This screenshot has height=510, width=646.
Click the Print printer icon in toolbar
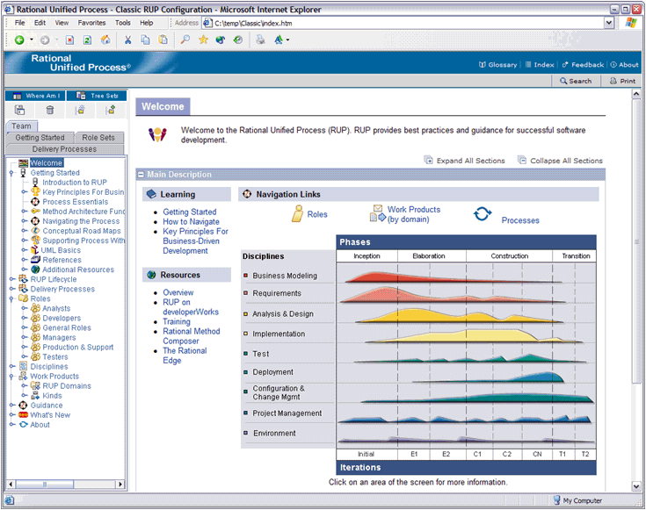coord(260,40)
